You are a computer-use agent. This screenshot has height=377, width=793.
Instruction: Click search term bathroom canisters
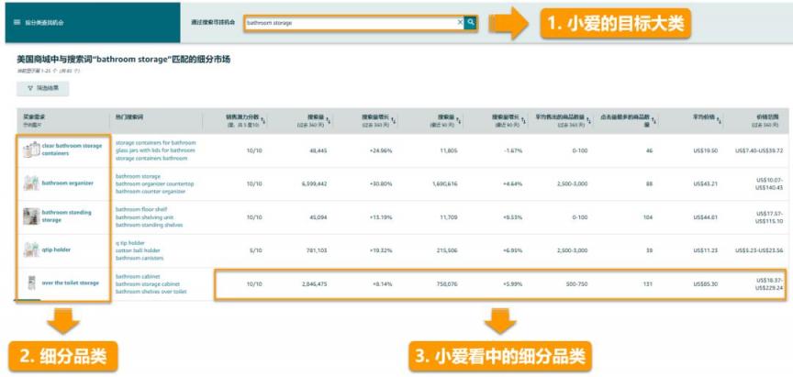pos(140,258)
